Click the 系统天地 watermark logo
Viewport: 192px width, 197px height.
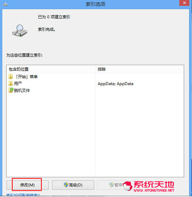point(149,186)
